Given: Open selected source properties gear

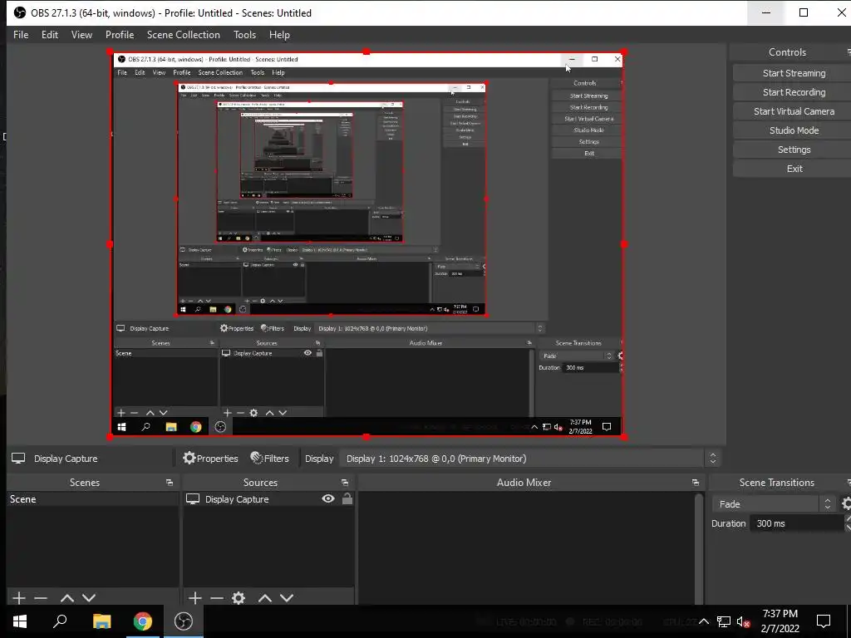Looking at the screenshot, I should click(239, 598).
